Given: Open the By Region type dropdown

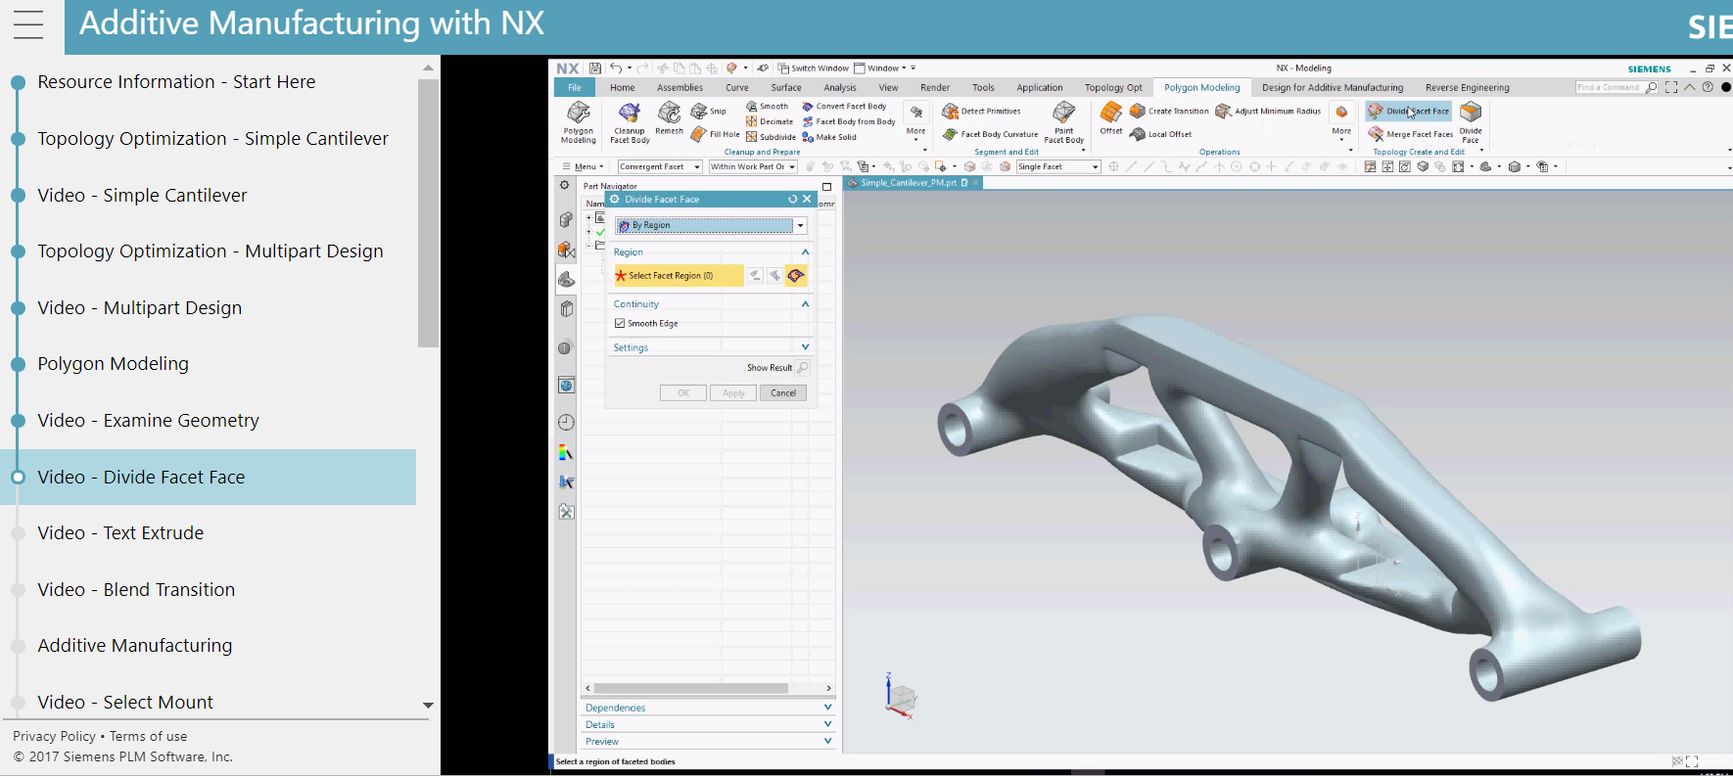Looking at the screenshot, I should [x=711, y=225].
